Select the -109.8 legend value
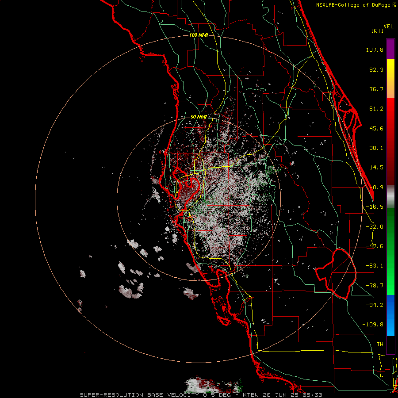 coord(373,325)
